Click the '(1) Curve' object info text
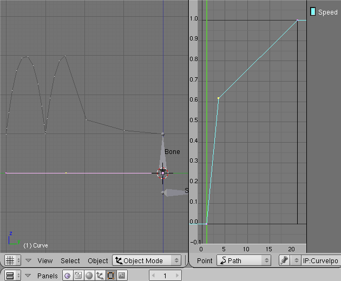 coord(36,245)
